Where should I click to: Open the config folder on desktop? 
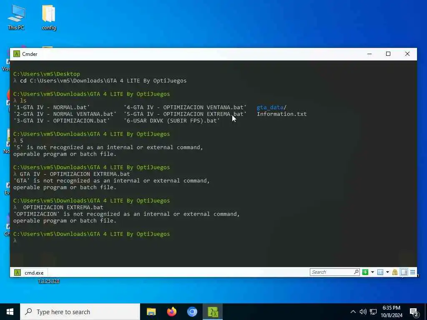49,17
